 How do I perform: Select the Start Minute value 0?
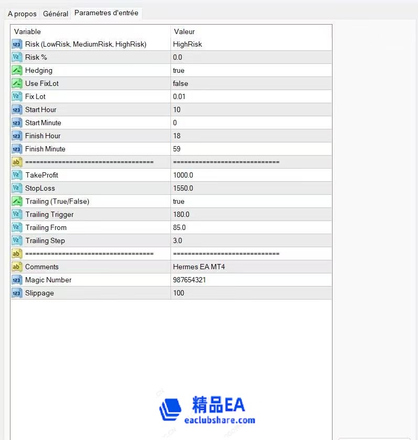click(251, 123)
